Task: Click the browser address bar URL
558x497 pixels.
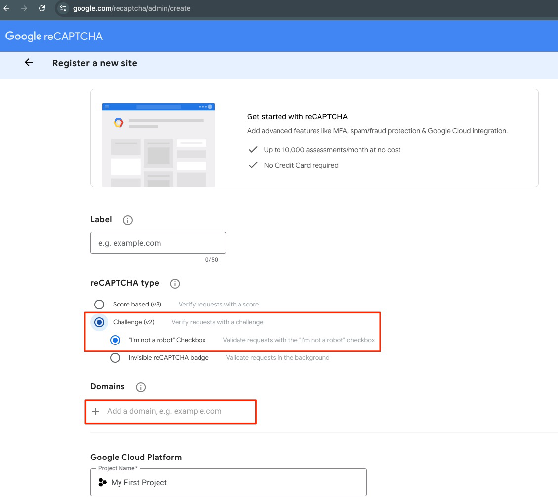Action: click(132, 8)
